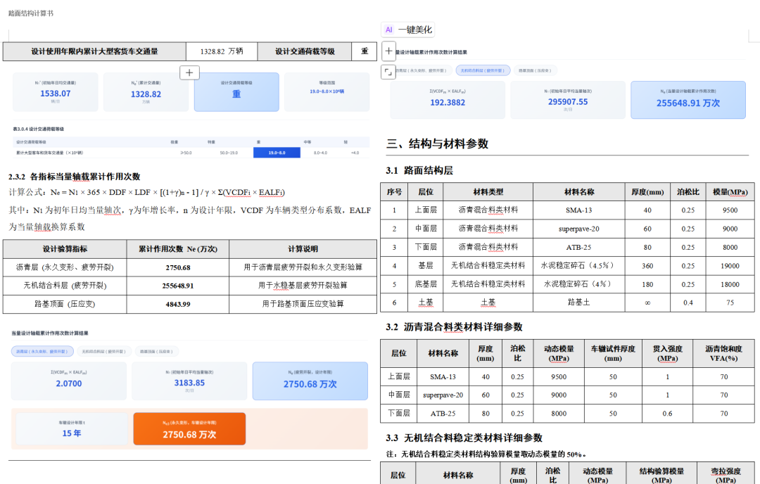This screenshot has width=760, height=484.
Task: Click the 2.0700 value card
Action: click(69, 381)
